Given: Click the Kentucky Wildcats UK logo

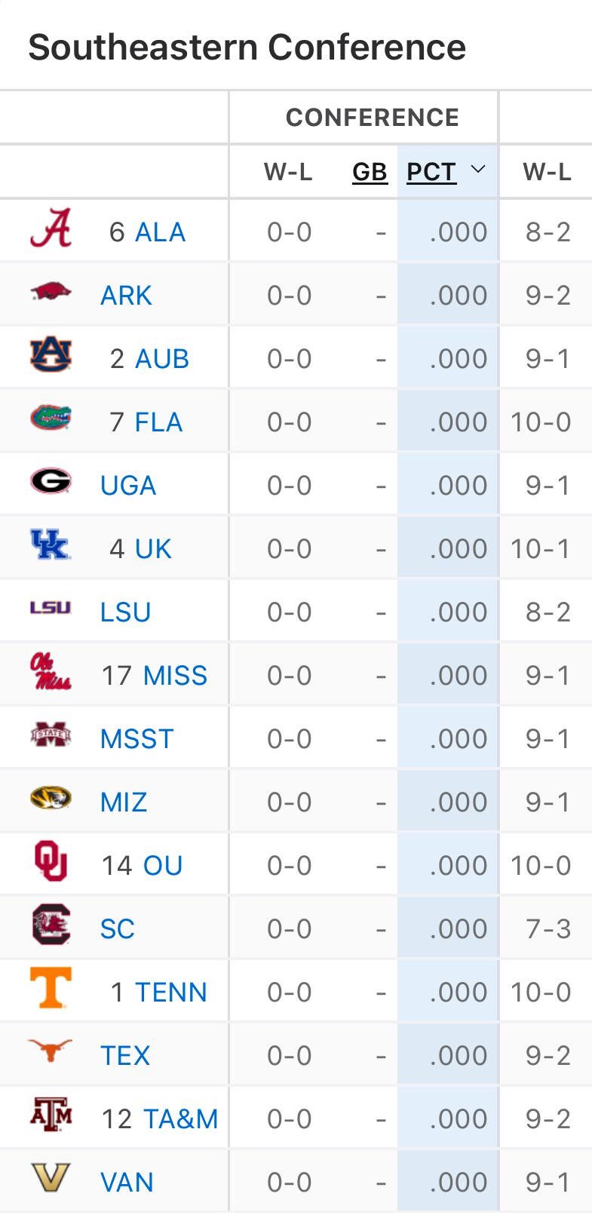Looking at the screenshot, I should [50, 545].
